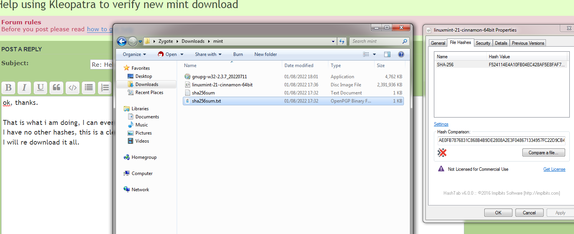The height and width of the screenshot is (234, 574).
Task: Open Network in the navigation pane
Action: pos(140,190)
